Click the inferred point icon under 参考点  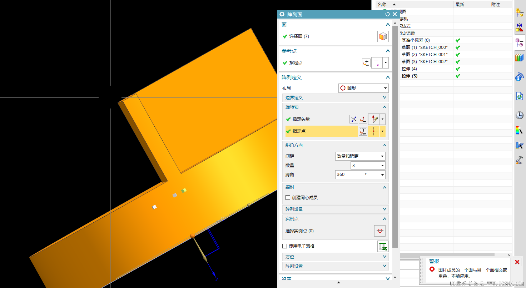tap(377, 63)
